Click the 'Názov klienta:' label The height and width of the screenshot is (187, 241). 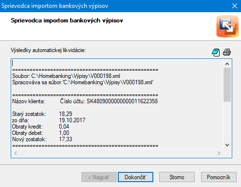coord(29,101)
